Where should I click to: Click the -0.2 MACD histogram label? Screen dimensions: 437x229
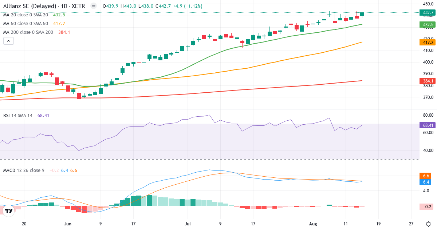tap(426, 207)
